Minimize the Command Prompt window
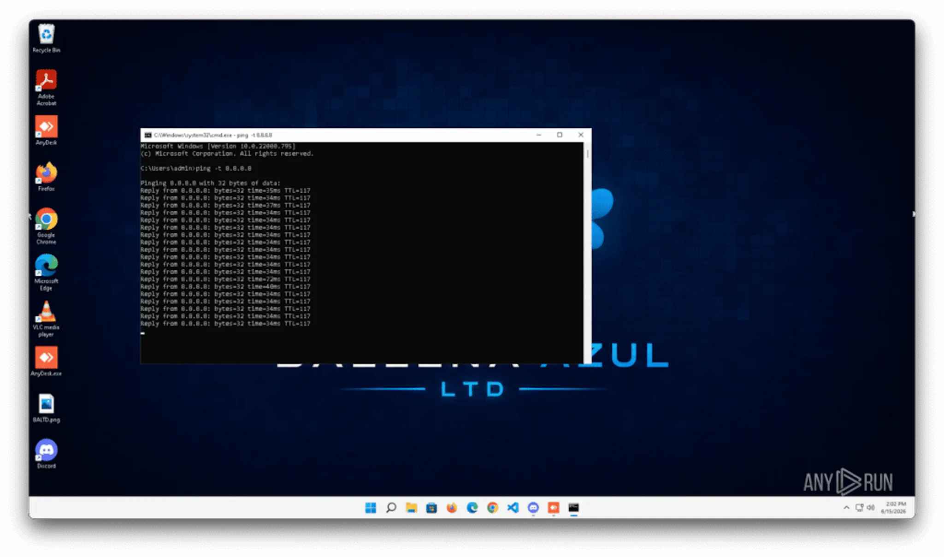Image resolution: width=944 pixels, height=557 pixels. coord(538,135)
